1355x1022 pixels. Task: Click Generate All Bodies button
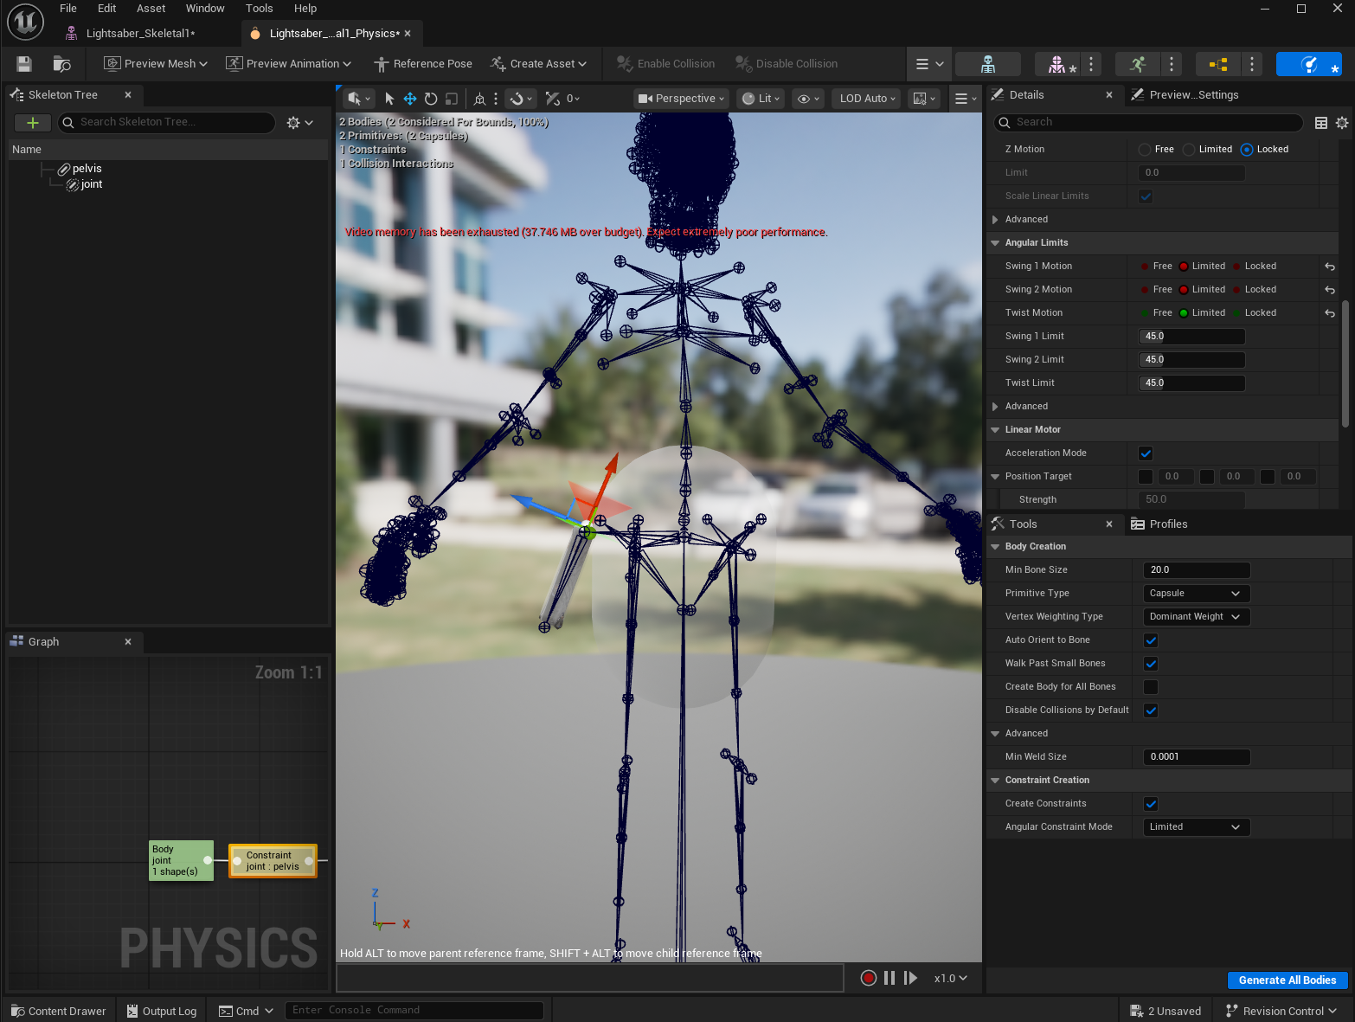1287,980
